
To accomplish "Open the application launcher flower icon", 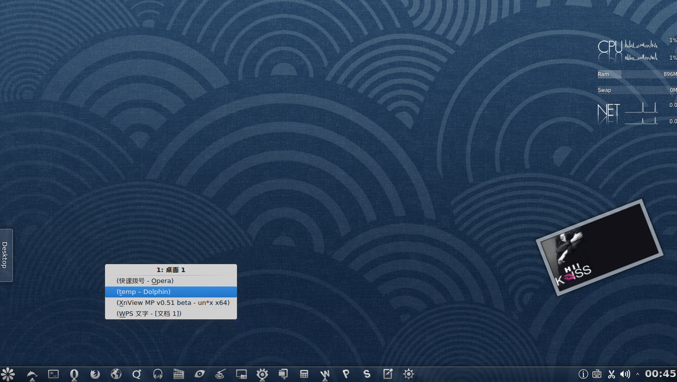I will [x=7, y=374].
